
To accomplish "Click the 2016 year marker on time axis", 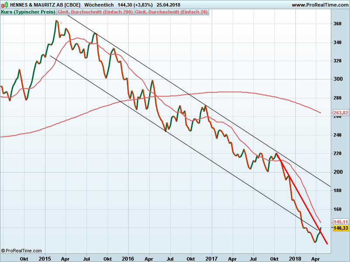I will click(x=128, y=259).
